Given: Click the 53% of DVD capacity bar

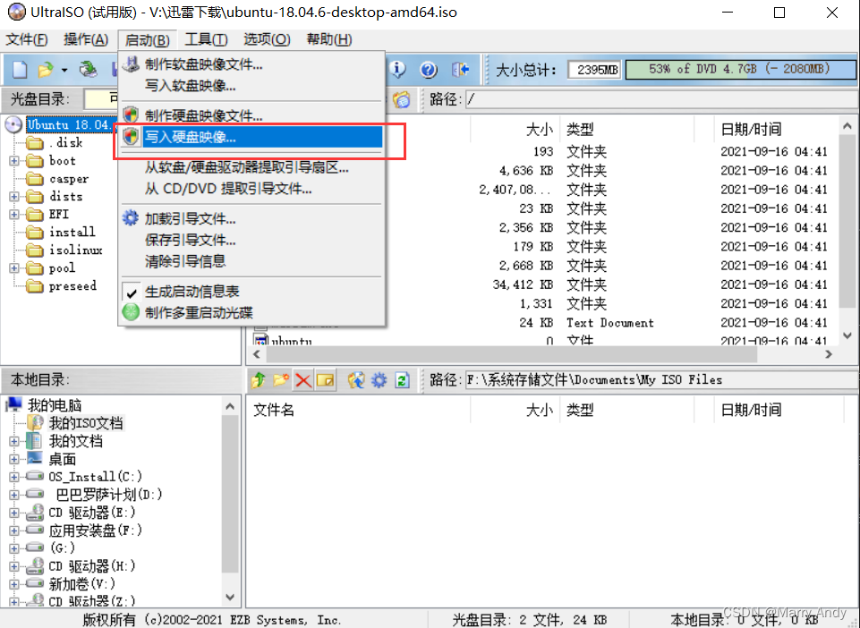Looking at the screenshot, I should point(740,69).
